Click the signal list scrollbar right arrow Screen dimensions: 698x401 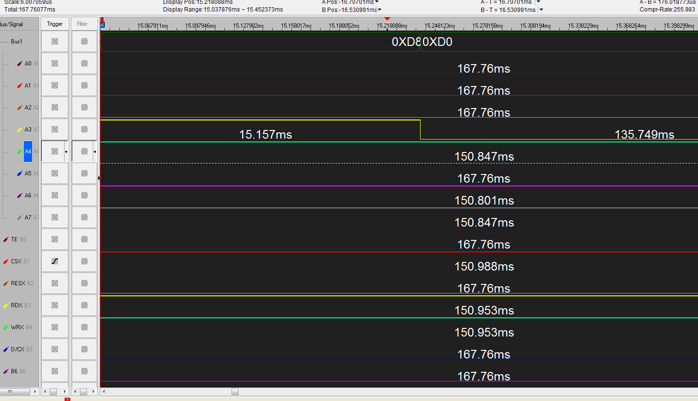[x=34, y=392]
